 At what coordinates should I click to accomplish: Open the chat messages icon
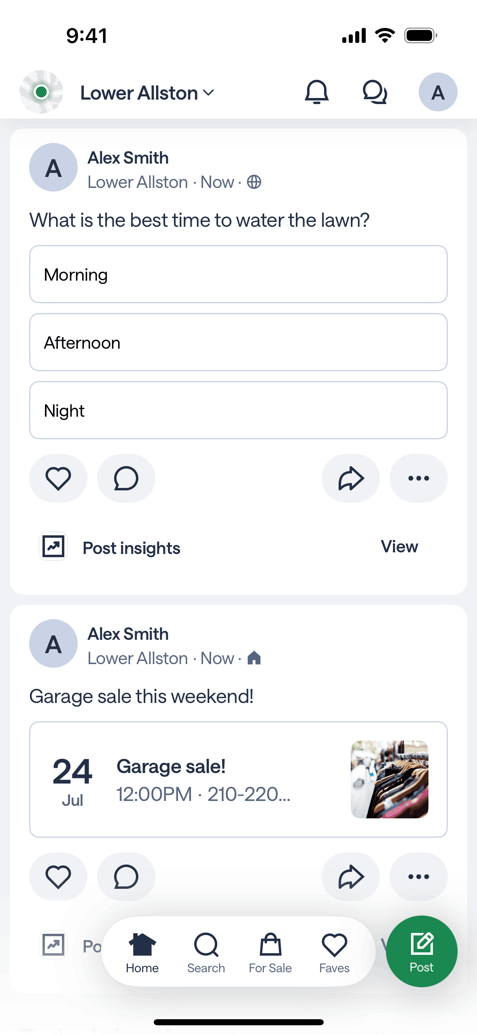coord(375,92)
